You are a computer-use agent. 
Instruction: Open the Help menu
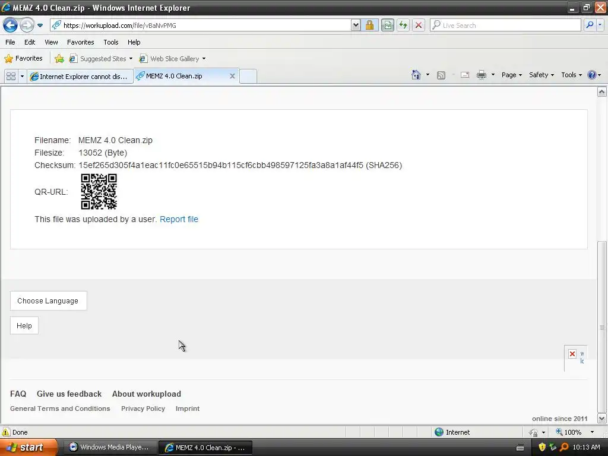pos(134,42)
